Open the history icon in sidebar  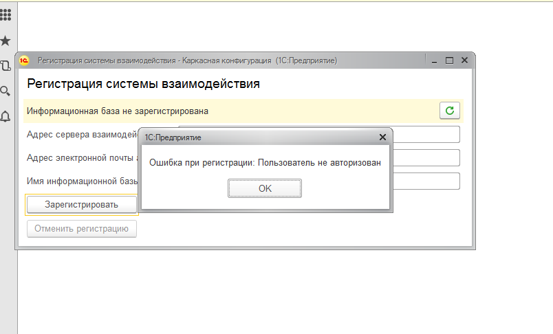[x=6, y=65]
